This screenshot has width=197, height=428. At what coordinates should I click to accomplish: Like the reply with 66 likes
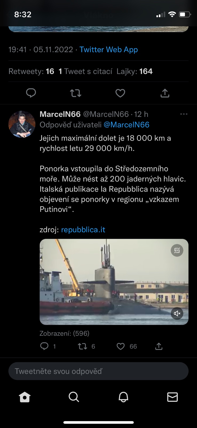(121, 346)
